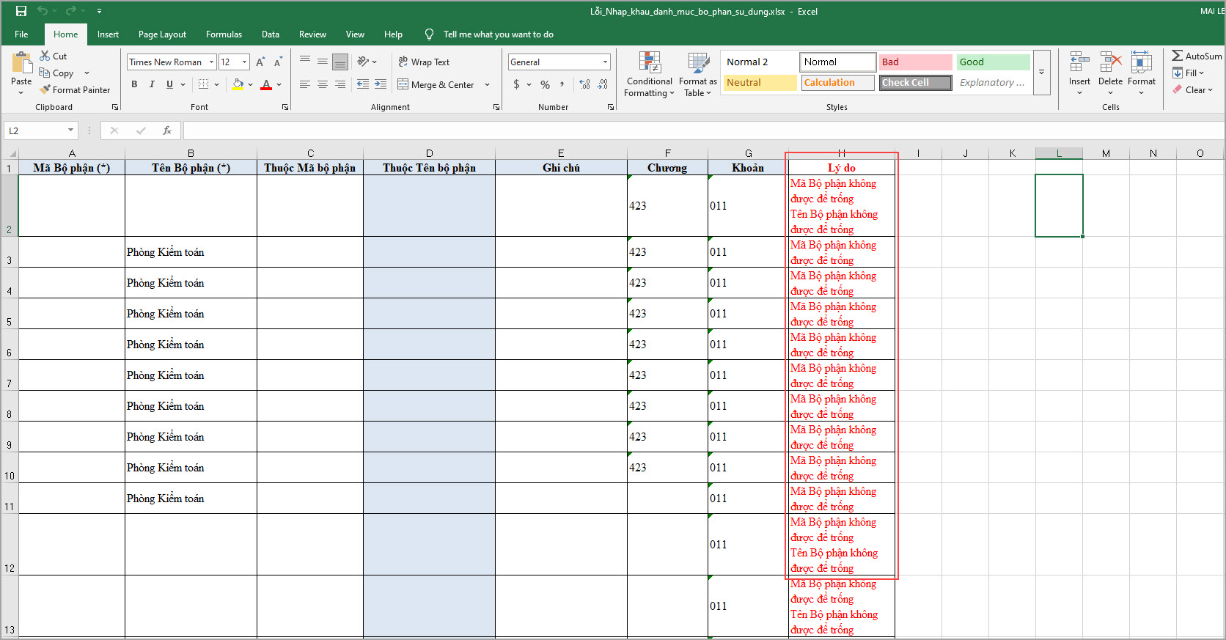Screen dimensions: 1226x640
Task: Open the Formulas ribbon tab
Action: click(224, 34)
